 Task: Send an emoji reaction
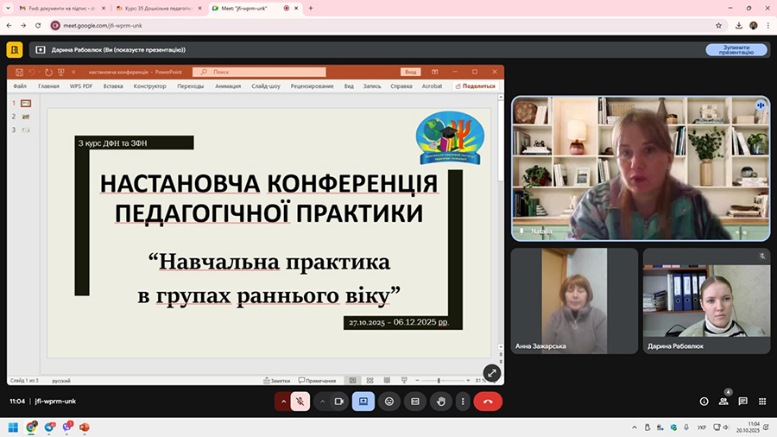tap(389, 401)
